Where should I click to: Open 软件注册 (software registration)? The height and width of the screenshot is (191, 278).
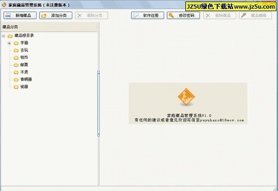coord(147,16)
